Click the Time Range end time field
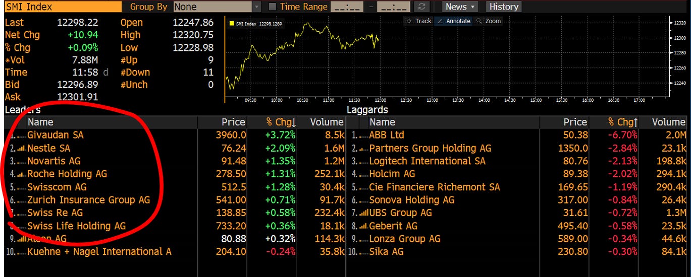 [x=394, y=7]
